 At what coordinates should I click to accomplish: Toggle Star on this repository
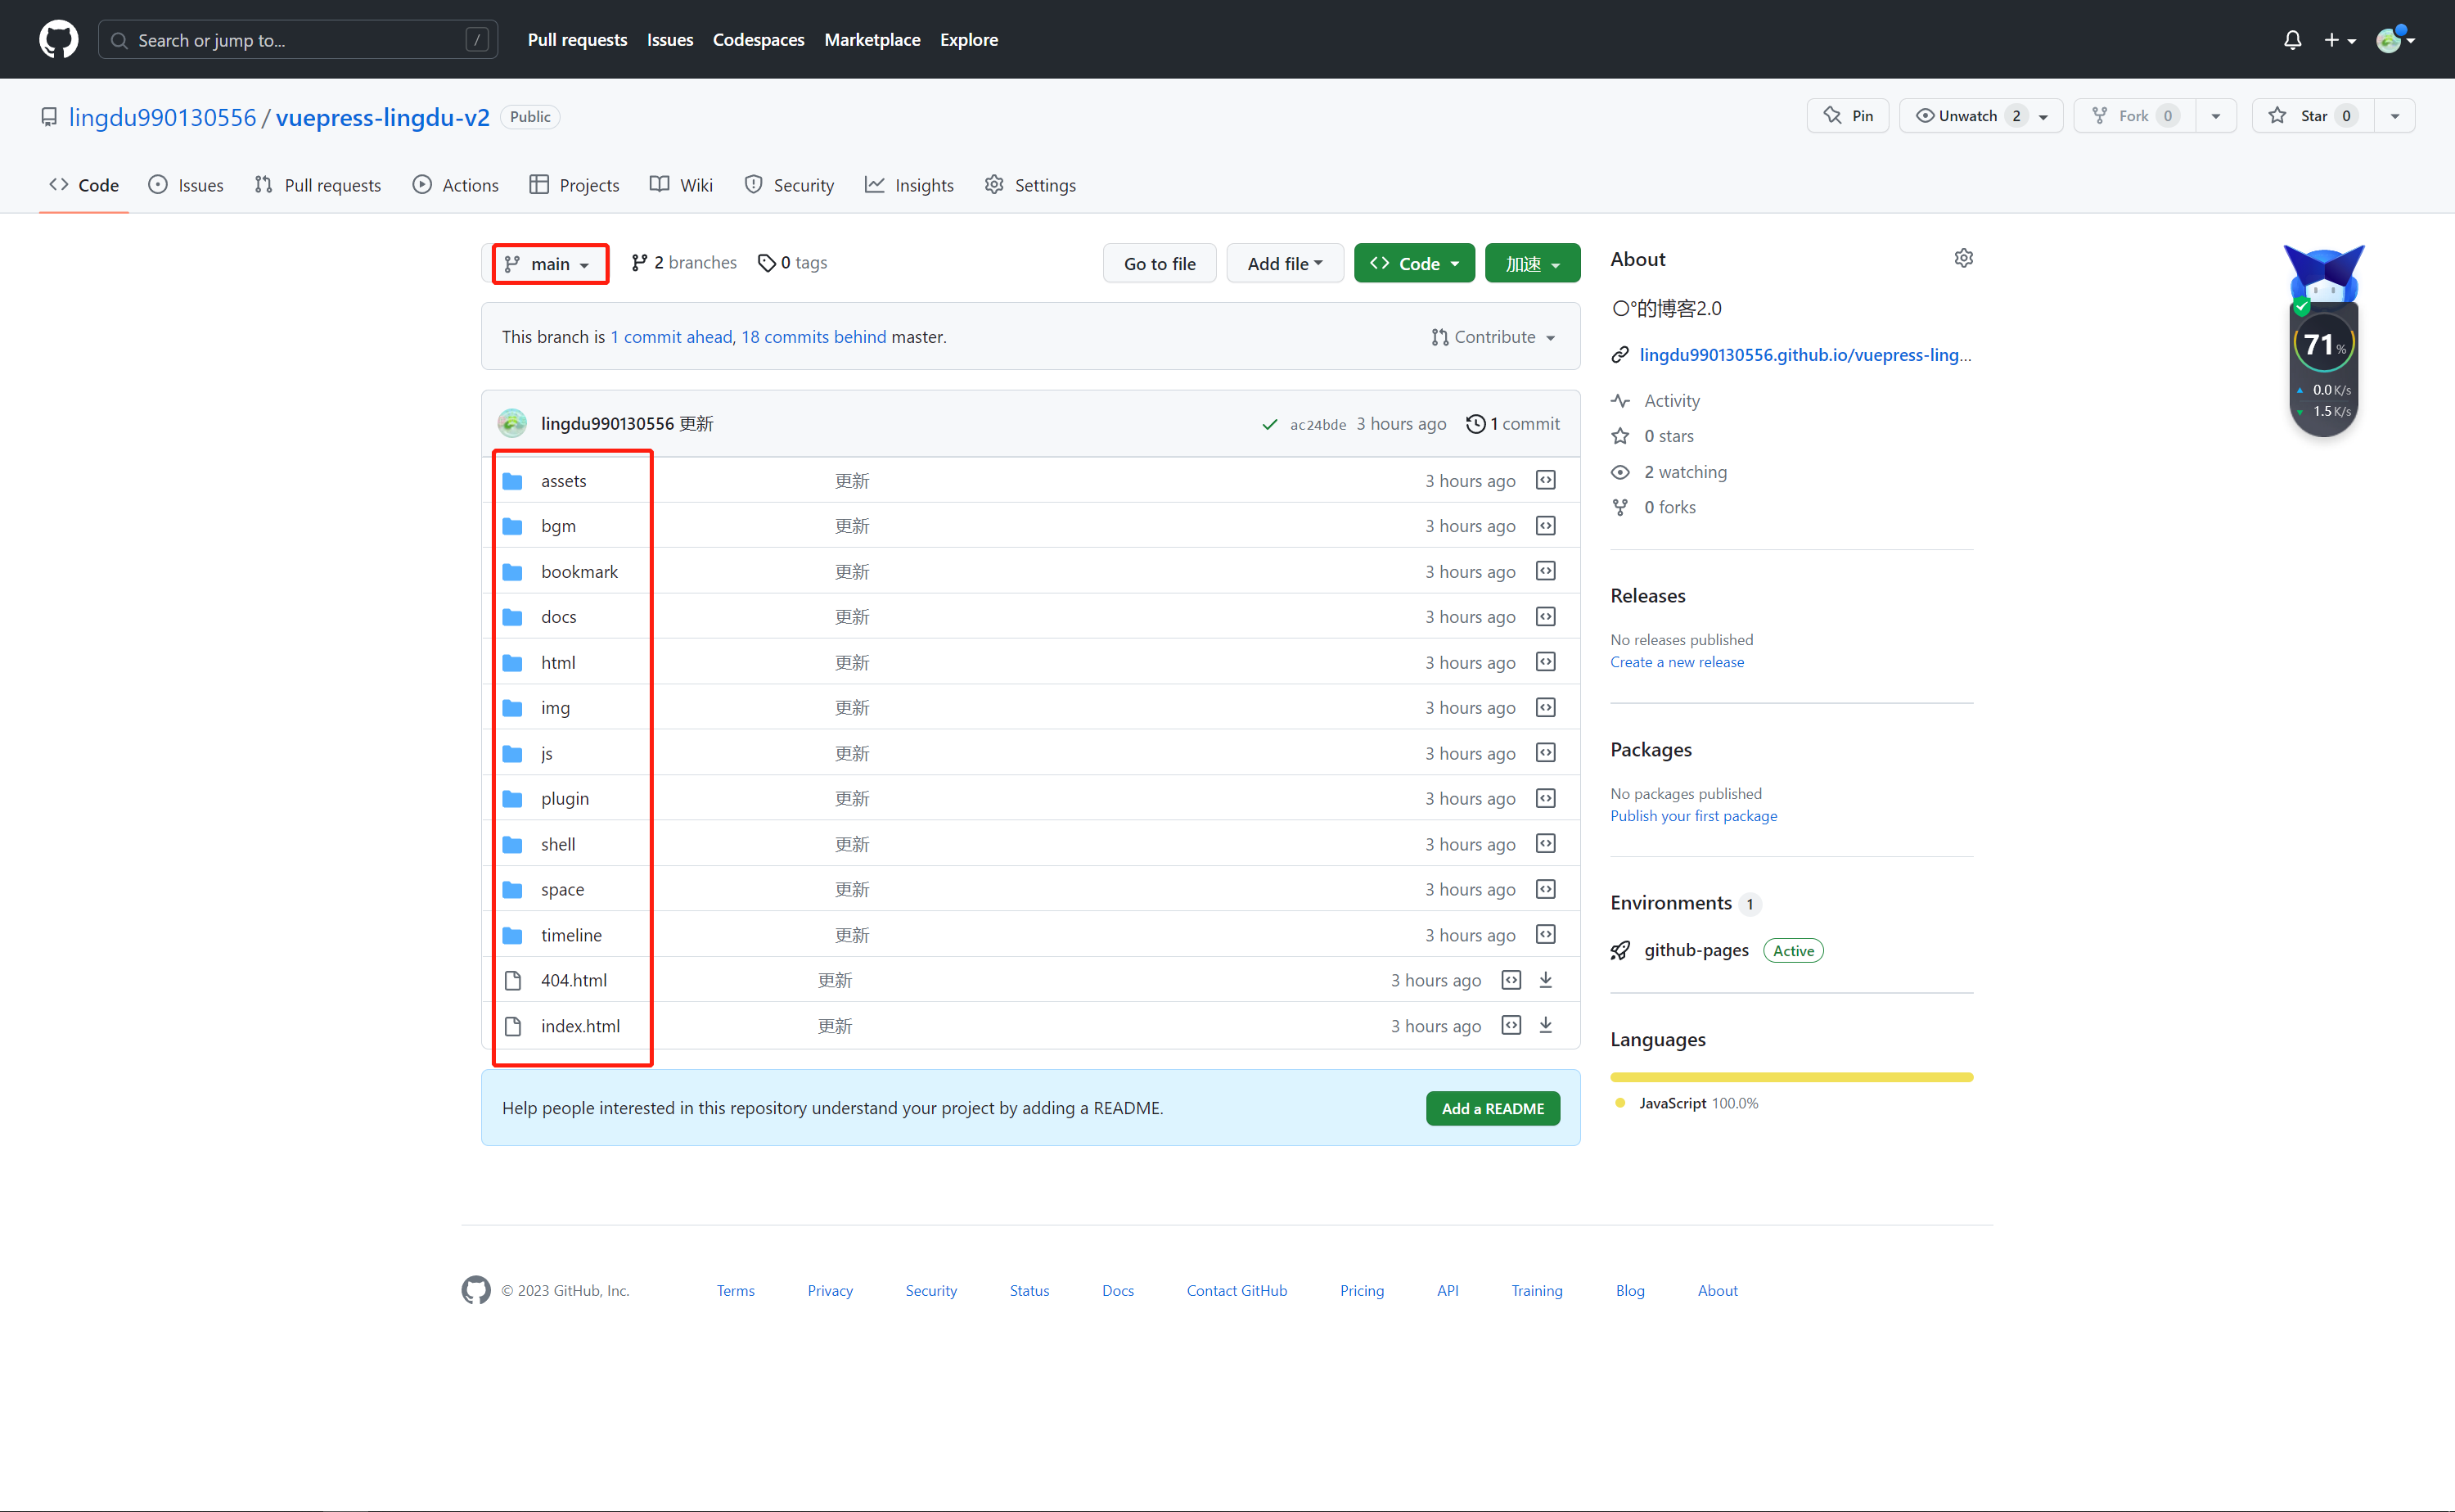[2311, 116]
